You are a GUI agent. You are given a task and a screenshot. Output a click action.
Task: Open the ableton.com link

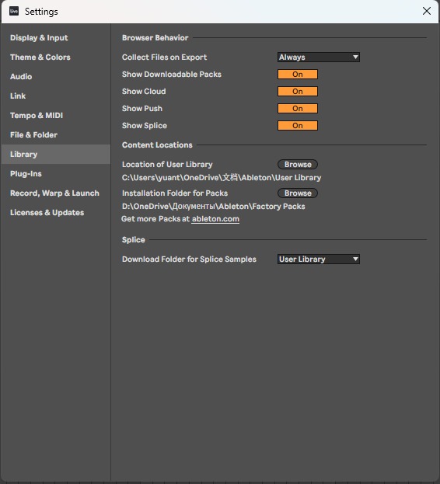215,219
